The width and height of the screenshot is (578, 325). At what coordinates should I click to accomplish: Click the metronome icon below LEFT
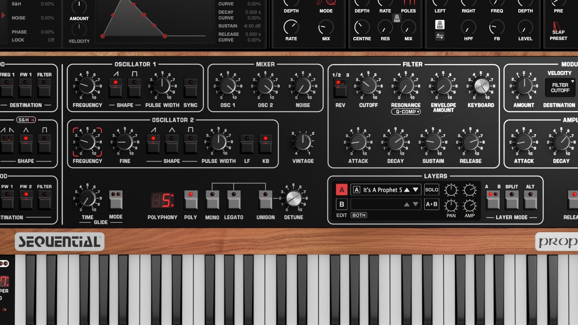[x=440, y=25]
